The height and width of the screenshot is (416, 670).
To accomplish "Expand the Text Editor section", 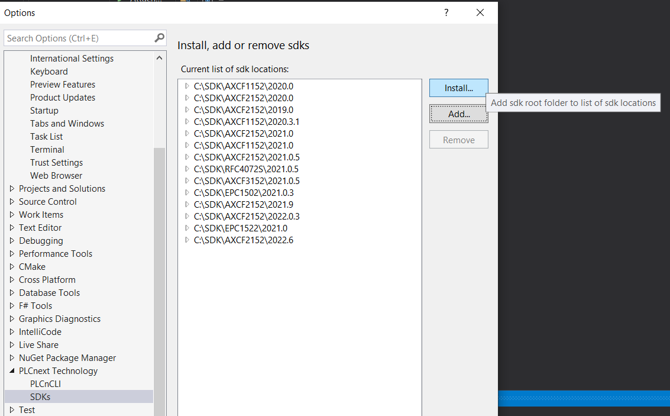I will [x=11, y=227].
